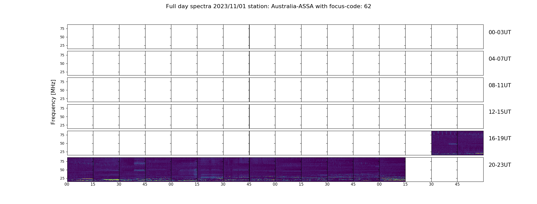Open the 22:30 spectrogram in 20-23UT row
The height and width of the screenshot is (204, 537).
[x=340, y=170]
